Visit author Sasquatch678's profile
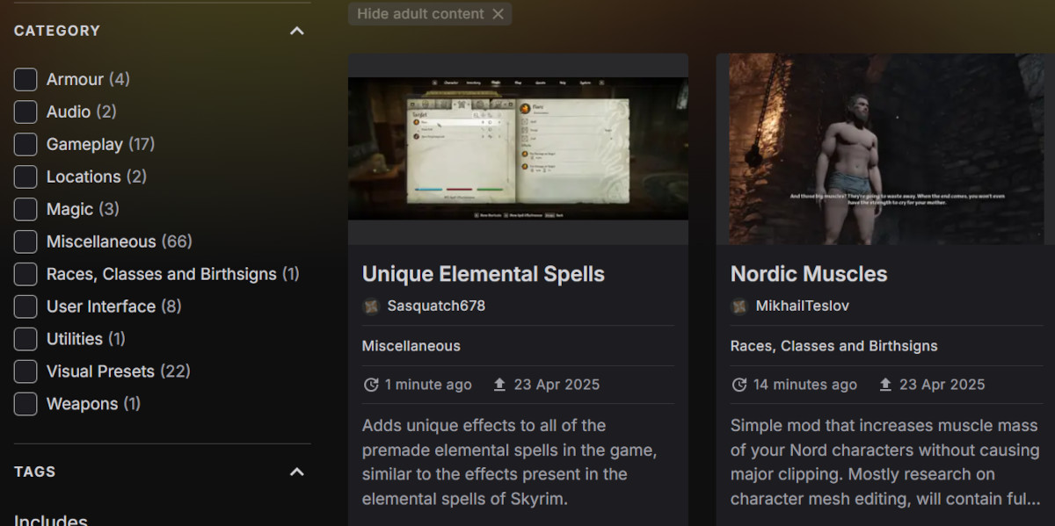Viewport: 1055px width, 526px height. pos(436,306)
